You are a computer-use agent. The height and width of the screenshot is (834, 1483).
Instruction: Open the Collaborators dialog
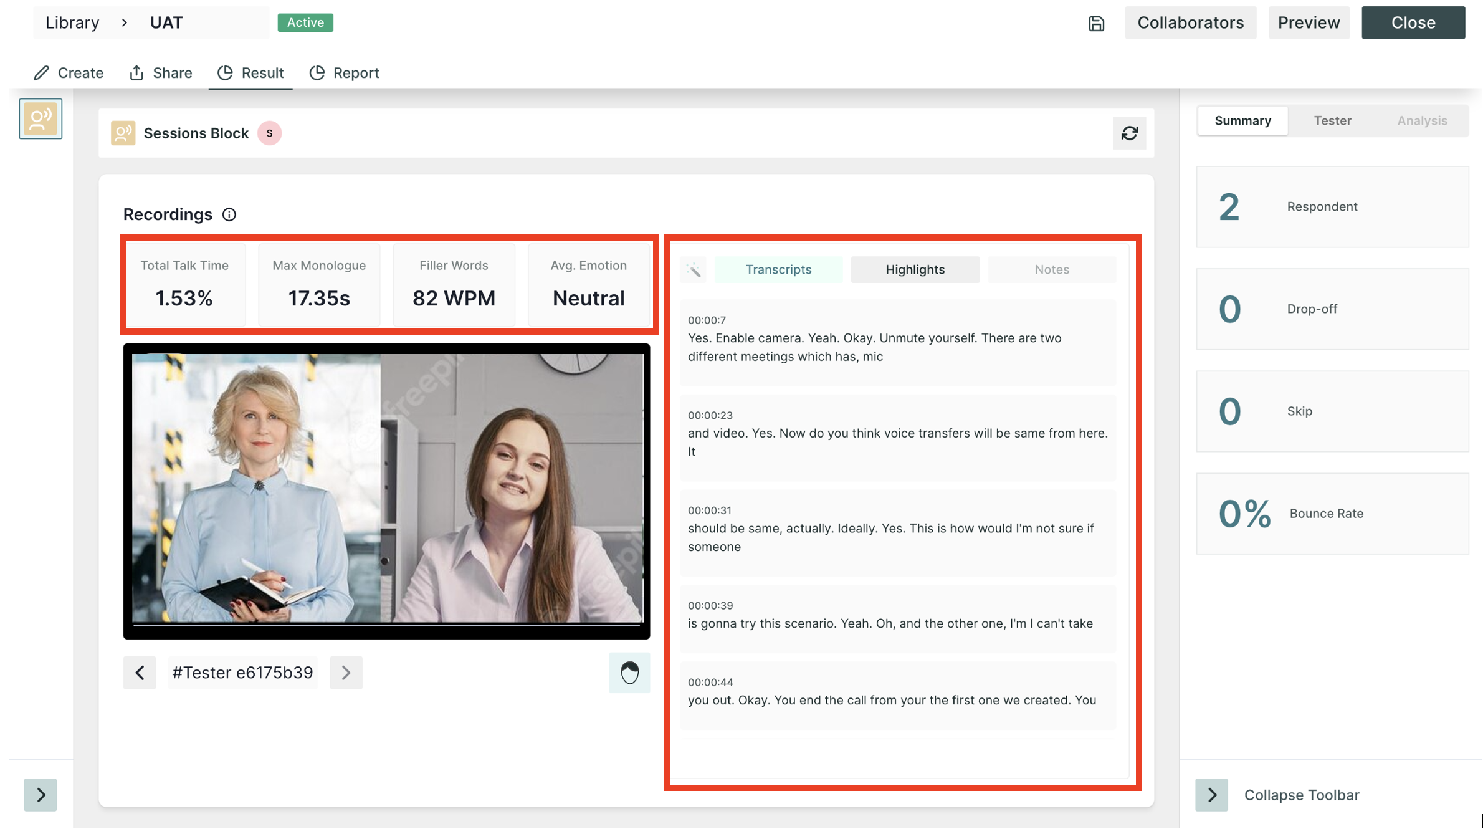[x=1191, y=23]
